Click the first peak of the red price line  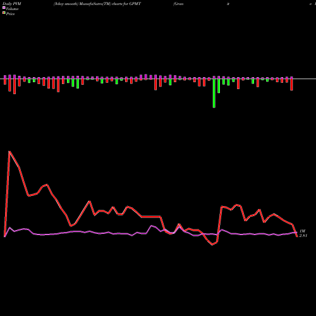[9, 151]
